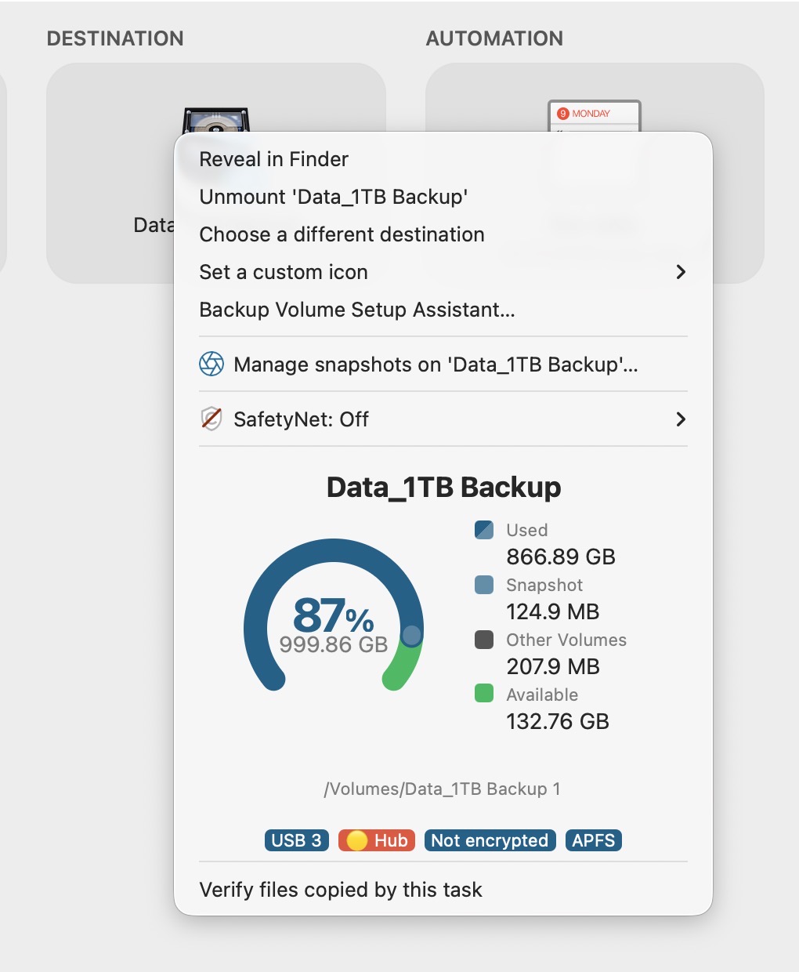Click the APFS format badge
Image resolution: width=799 pixels, height=972 pixels.
(593, 840)
